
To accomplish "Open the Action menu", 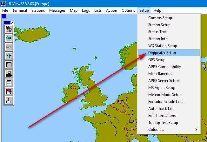I will (111, 10).
